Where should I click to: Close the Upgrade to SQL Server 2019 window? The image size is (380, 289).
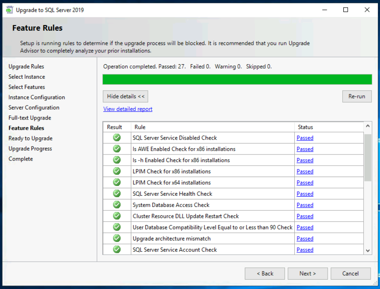(x=367, y=10)
